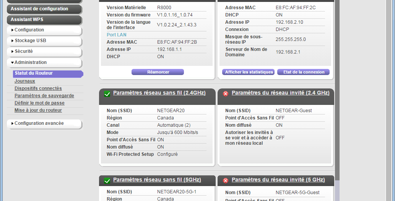395x201 pixels.
Task: Go to Dispositifs connectés
Action: pyautogui.click(x=38, y=88)
